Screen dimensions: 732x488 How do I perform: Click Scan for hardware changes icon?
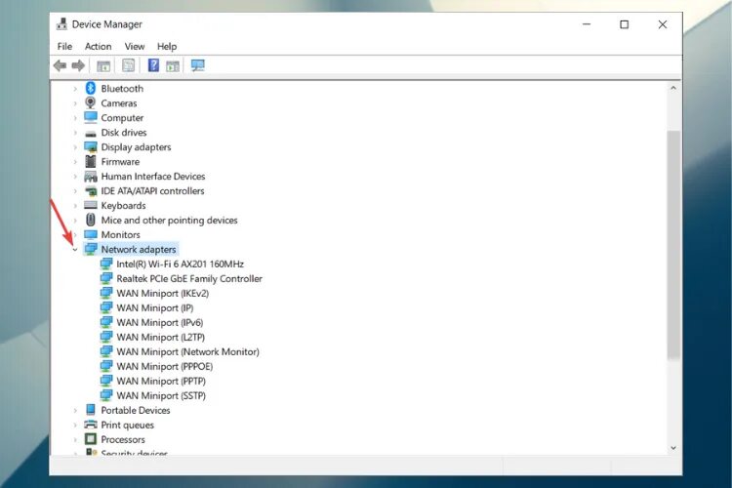point(197,65)
